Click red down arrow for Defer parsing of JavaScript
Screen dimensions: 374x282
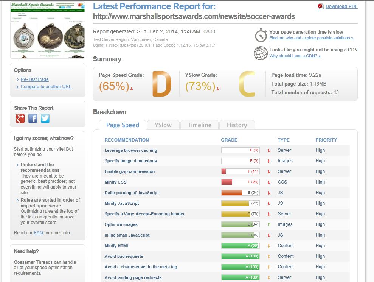pyautogui.click(x=269, y=193)
